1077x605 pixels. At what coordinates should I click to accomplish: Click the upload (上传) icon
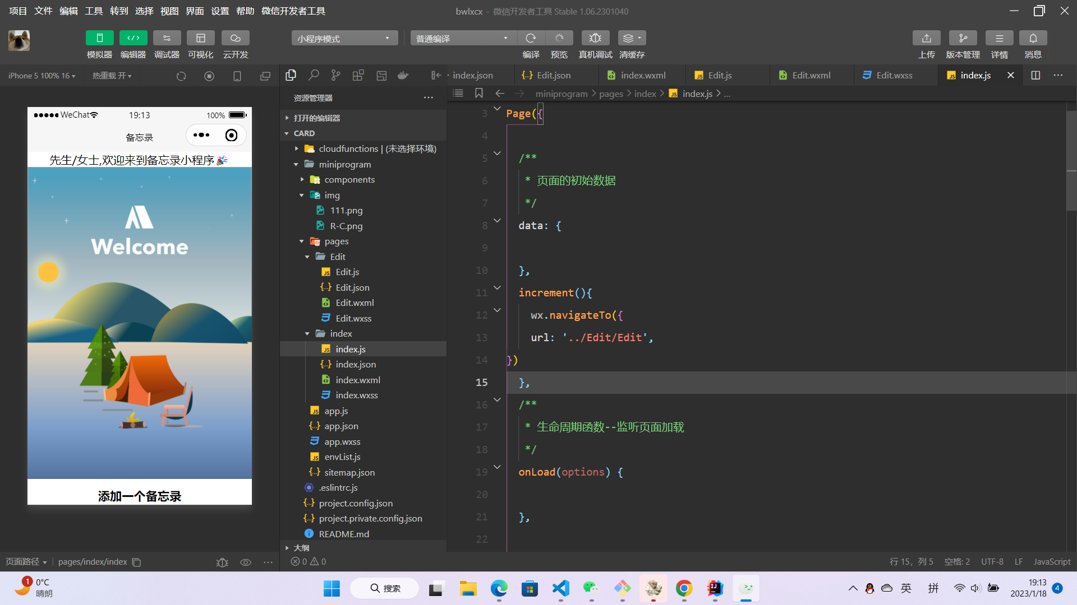coord(926,38)
